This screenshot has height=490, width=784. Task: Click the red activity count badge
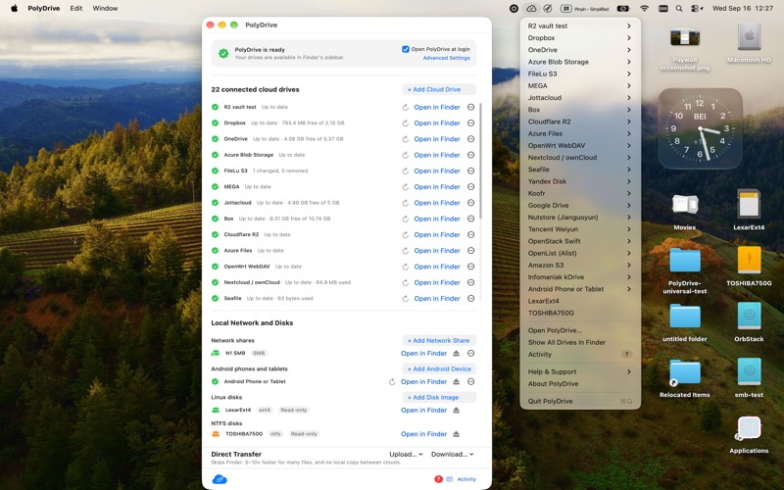[x=438, y=479]
